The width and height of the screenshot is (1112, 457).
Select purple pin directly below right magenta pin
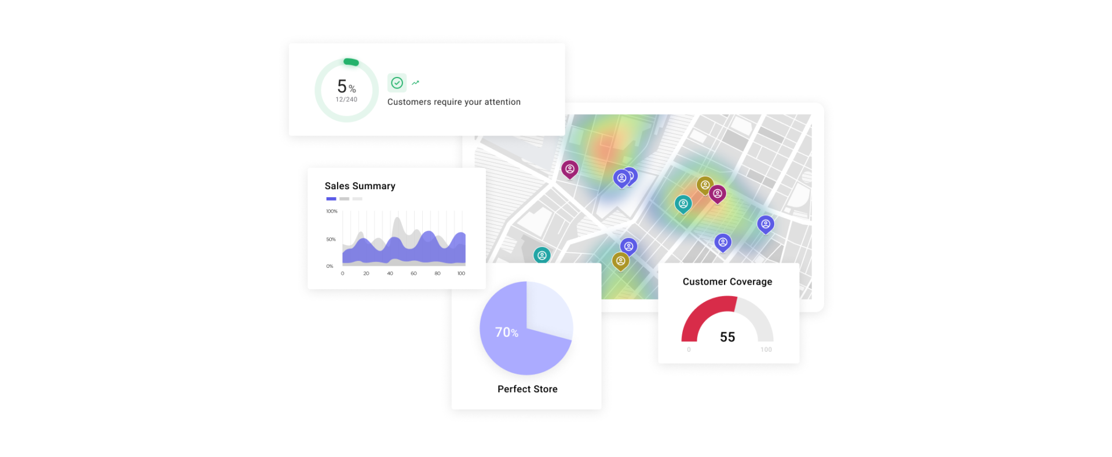(x=723, y=243)
